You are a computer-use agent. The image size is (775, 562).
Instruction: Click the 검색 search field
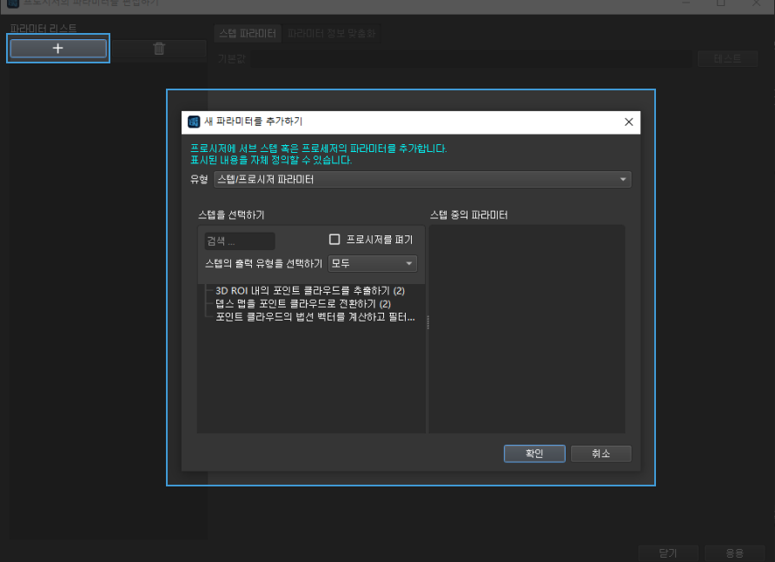point(240,241)
